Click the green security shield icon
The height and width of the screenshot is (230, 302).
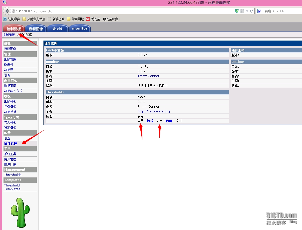237,11
